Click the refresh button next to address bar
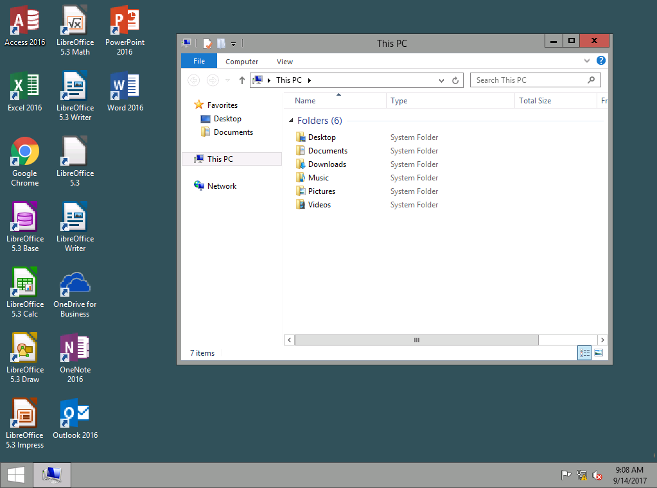 tap(456, 80)
